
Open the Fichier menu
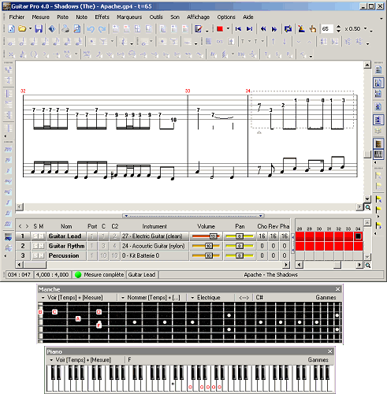click(17, 17)
